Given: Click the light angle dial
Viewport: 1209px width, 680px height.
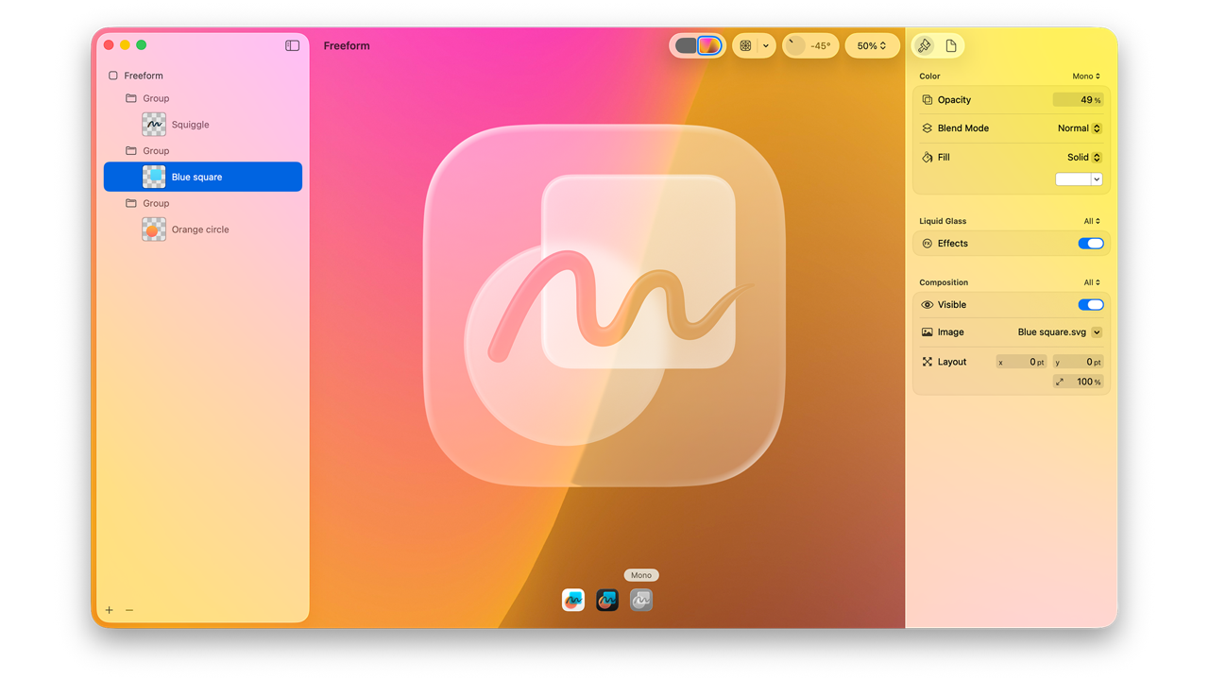Looking at the screenshot, I should (796, 45).
